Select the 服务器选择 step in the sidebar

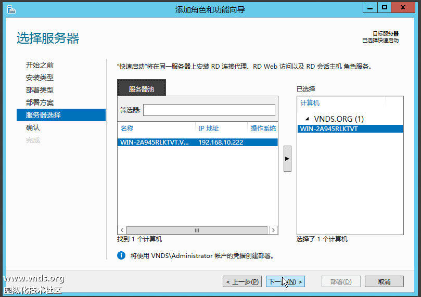(61, 115)
